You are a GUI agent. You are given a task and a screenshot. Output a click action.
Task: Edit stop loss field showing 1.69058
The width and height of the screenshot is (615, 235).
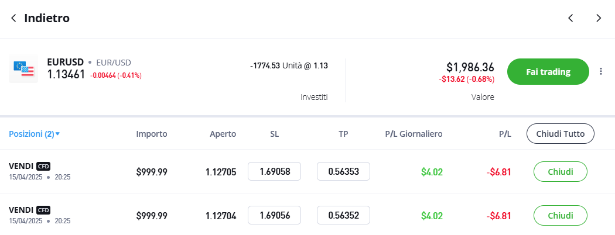[275, 171]
